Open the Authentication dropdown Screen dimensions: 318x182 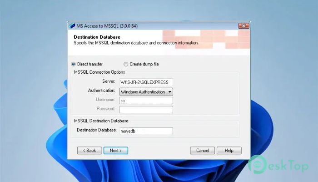146,92
